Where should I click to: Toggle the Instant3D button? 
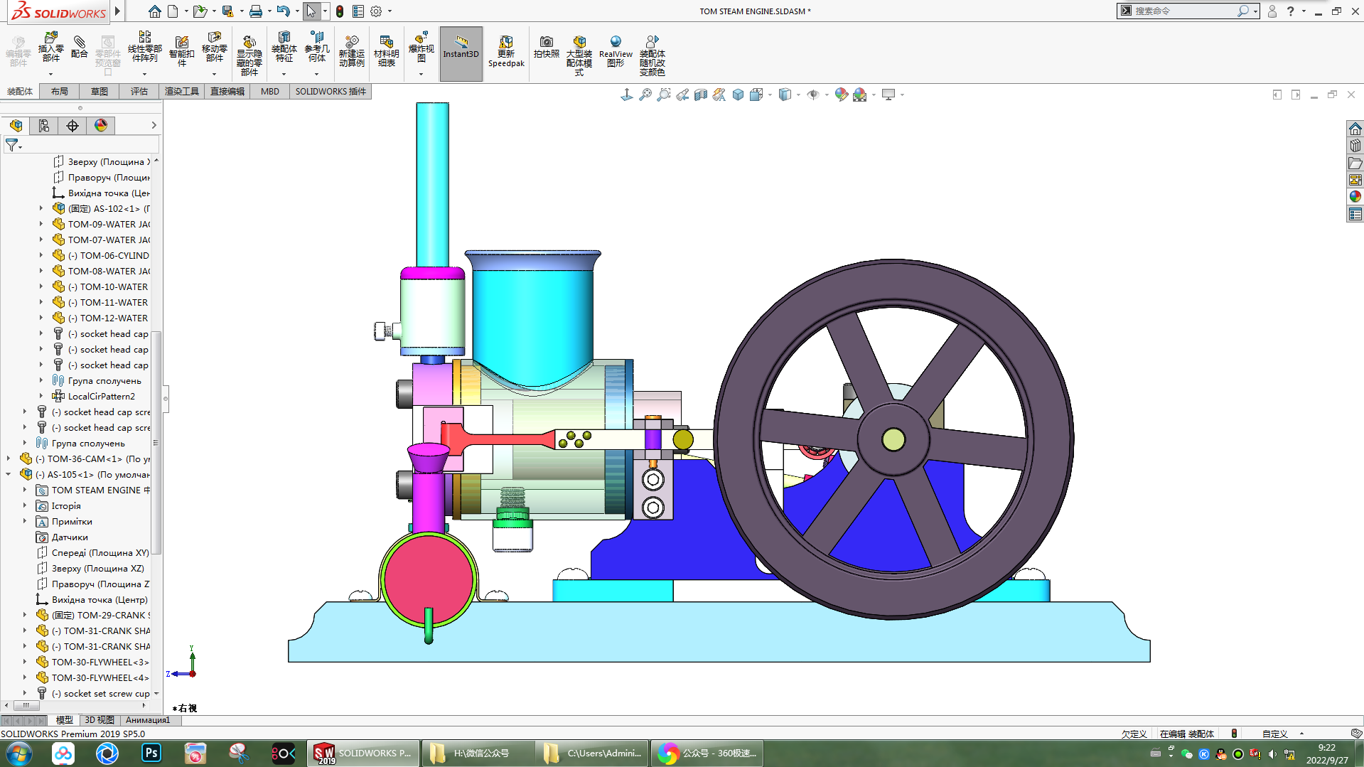(461, 53)
